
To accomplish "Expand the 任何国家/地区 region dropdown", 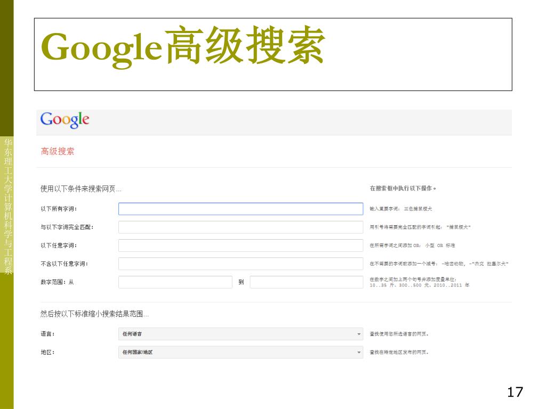I will pyautogui.click(x=240, y=353).
